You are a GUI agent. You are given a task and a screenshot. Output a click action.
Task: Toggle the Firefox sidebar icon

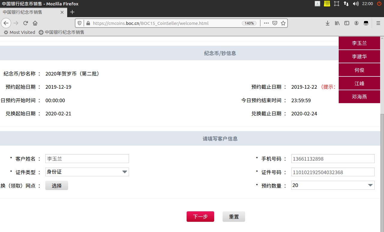point(347,23)
